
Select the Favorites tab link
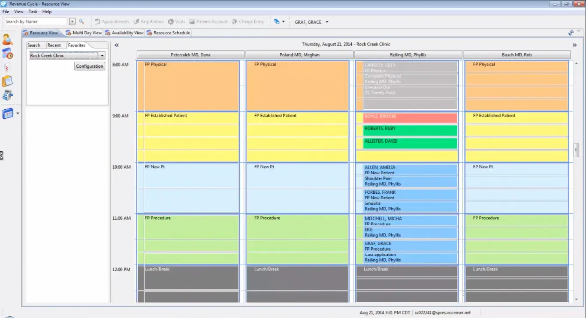coord(77,45)
